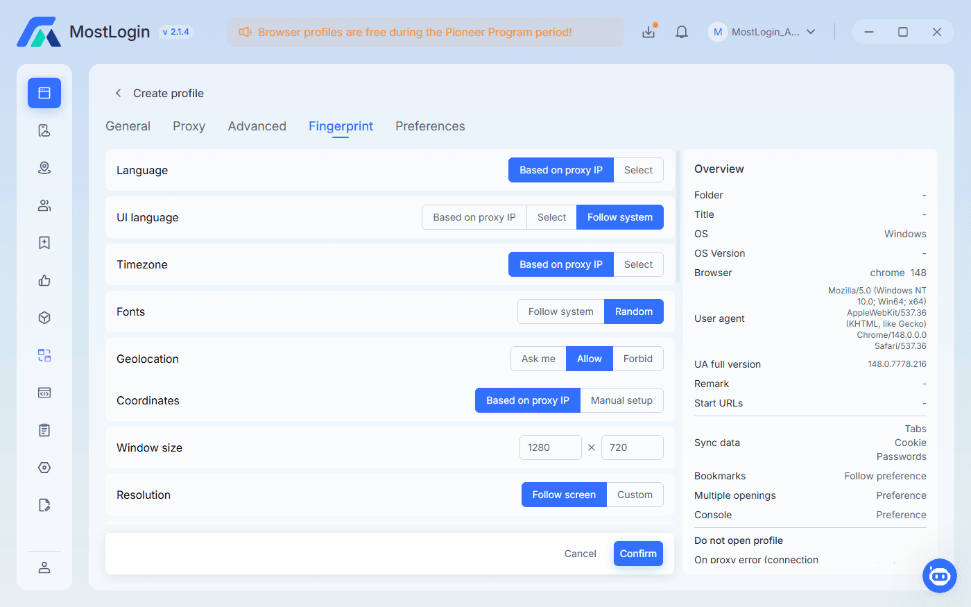Viewport: 971px width, 607px height.
Task: Click the M account avatar
Action: (x=718, y=32)
